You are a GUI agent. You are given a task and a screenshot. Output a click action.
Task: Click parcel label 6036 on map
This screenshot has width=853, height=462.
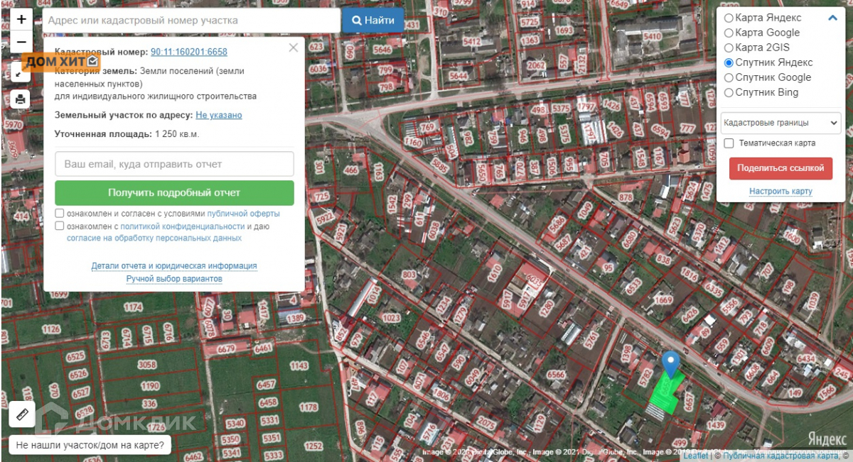pyautogui.click(x=318, y=69)
